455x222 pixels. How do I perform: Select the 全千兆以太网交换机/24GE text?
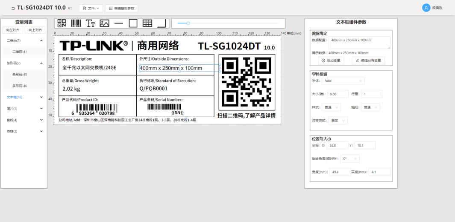pos(89,68)
